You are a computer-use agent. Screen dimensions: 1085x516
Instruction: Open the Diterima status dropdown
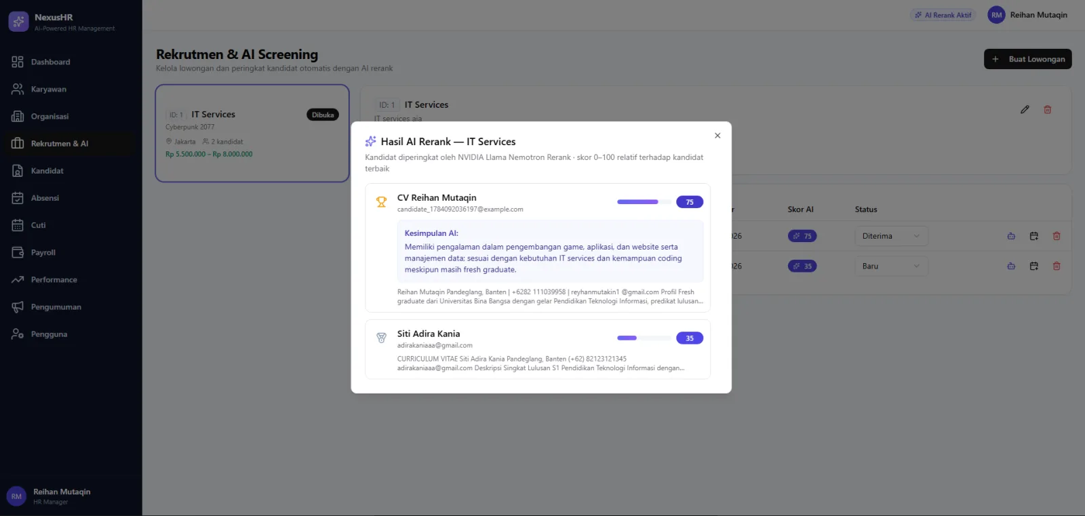891,236
